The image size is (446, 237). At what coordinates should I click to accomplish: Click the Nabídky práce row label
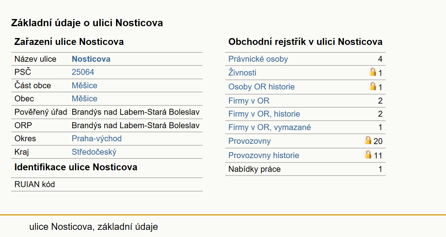[255, 169]
